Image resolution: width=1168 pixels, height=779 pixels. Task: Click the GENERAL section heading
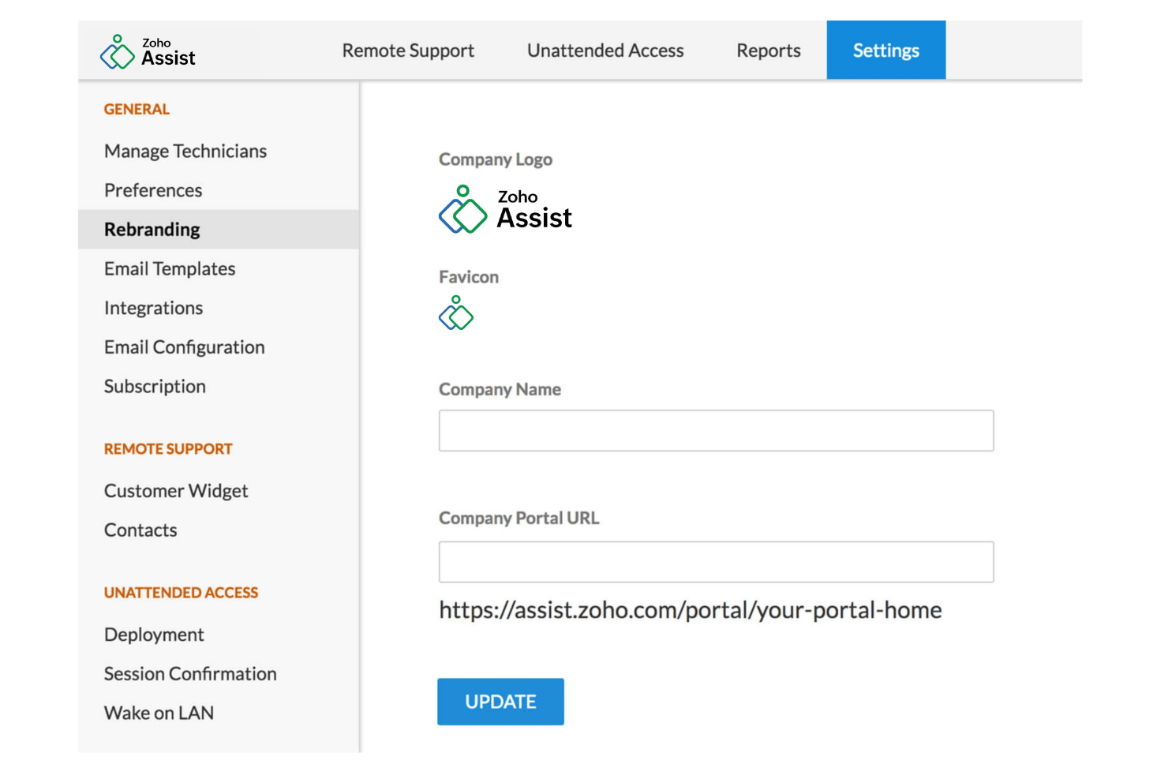137,109
